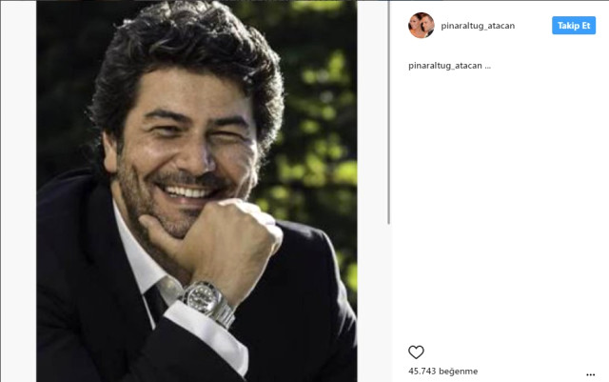Screen dimensions: 609x382
Task: Visit pinaraltug_atacan from the post header
Action: tap(478, 26)
